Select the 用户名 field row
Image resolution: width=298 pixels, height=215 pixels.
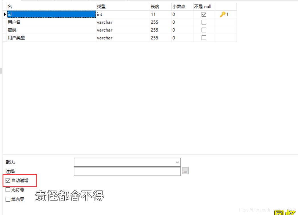tap(43, 22)
